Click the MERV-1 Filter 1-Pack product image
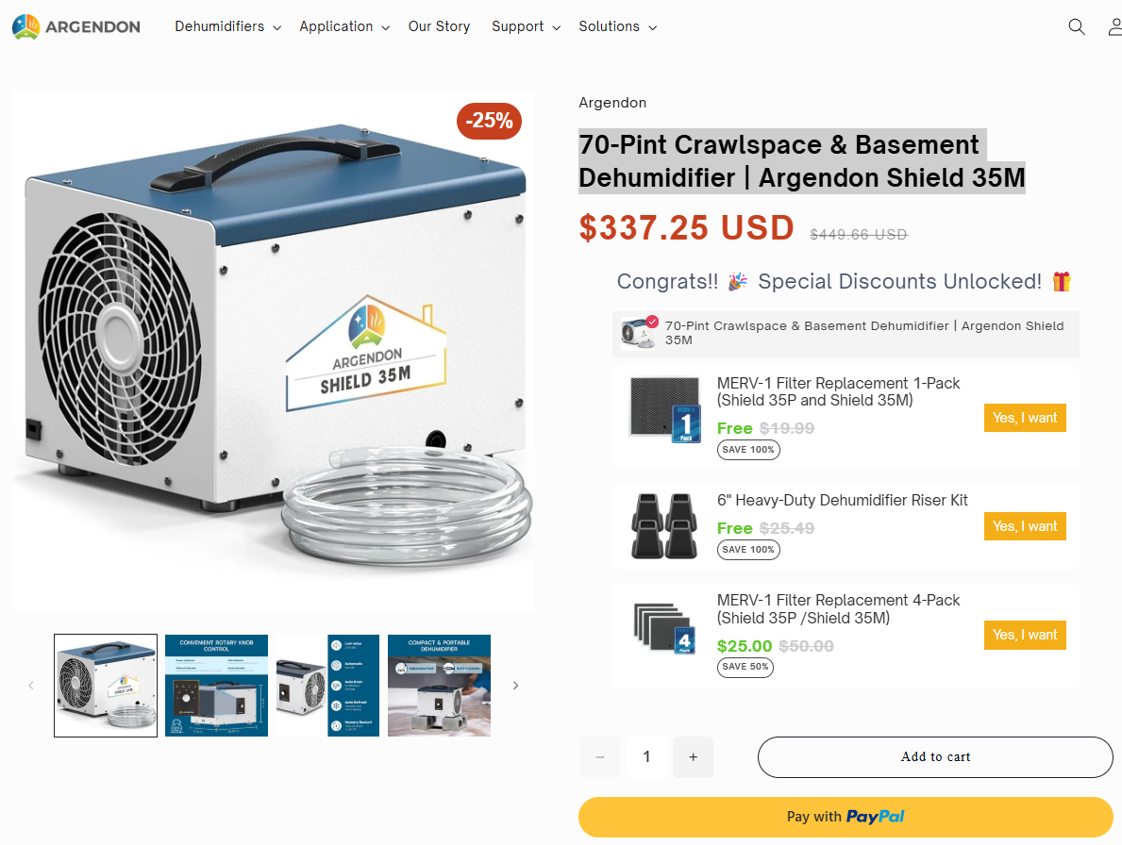 [x=664, y=409]
